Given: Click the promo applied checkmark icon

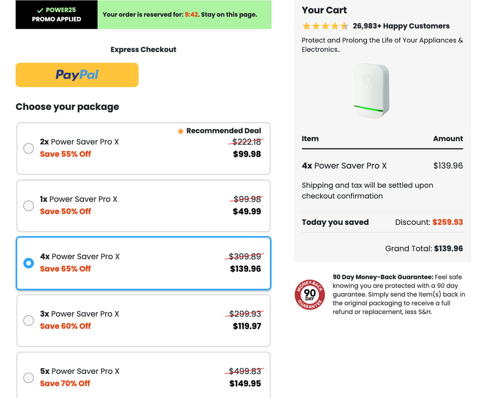Looking at the screenshot, I should [x=40, y=11].
